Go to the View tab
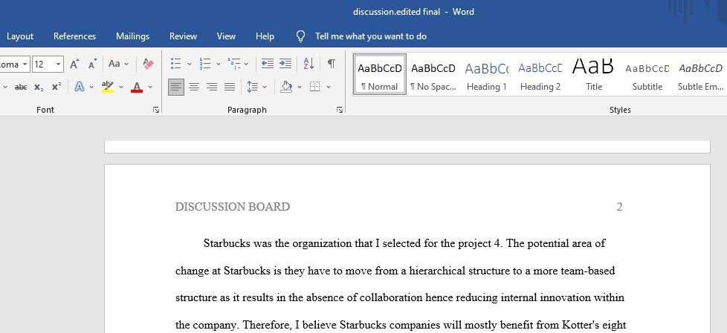The width and height of the screenshot is (727, 333). pyautogui.click(x=226, y=36)
